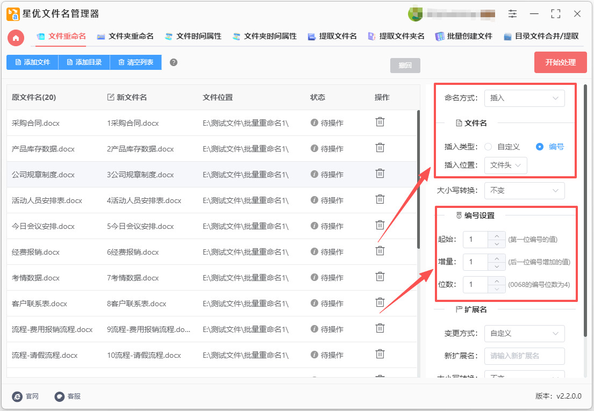Go to the home page icon
This screenshot has width=594, height=411.
pos(16,38)
